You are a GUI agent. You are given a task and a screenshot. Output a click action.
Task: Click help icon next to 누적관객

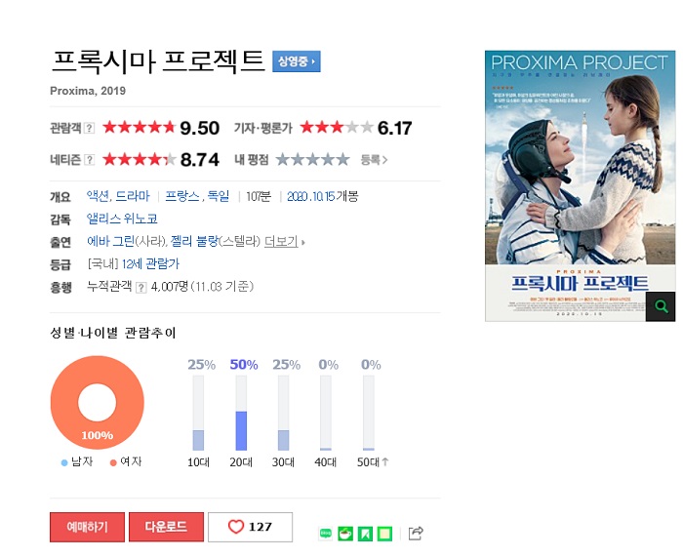click(x=141, y=288)
